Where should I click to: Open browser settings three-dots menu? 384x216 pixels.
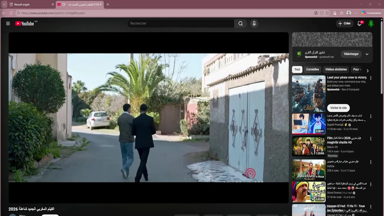pos(356,13)
